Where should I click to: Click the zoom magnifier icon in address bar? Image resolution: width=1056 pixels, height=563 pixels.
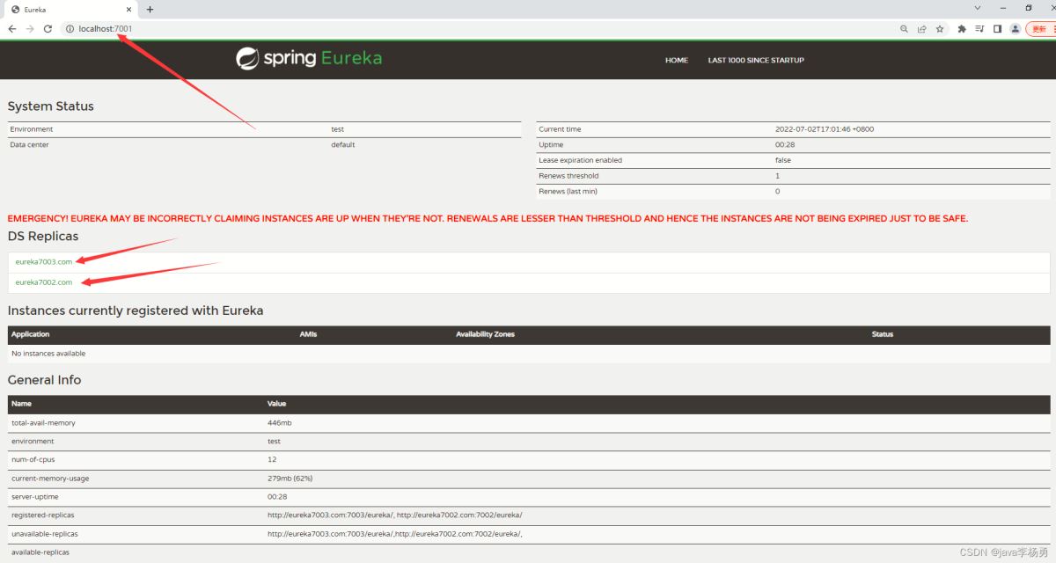coord(904,29)
